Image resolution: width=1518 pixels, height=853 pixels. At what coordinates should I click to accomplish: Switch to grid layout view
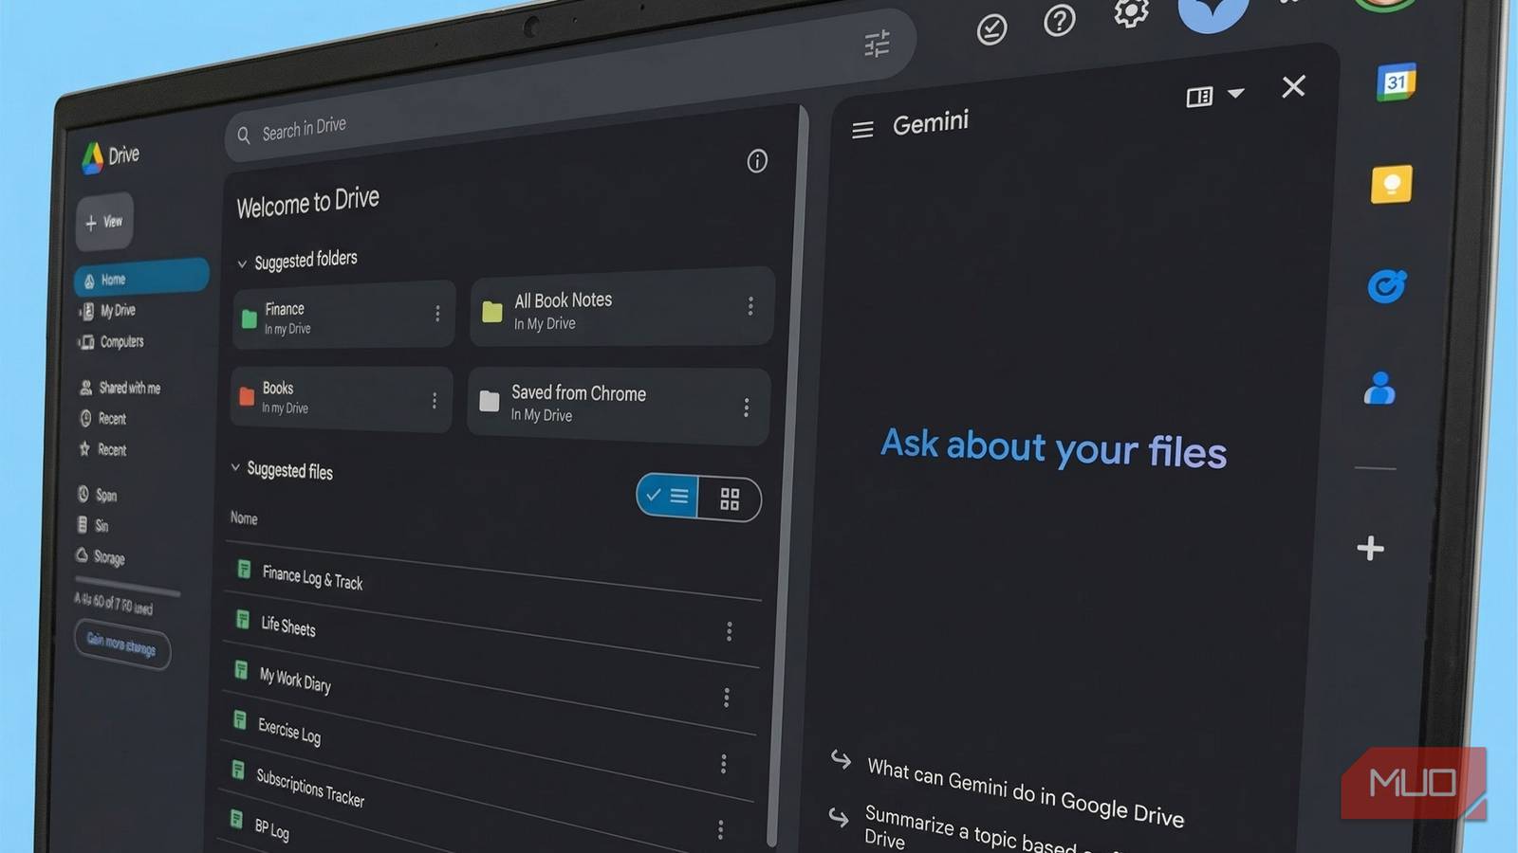click(x=730, y=499)
